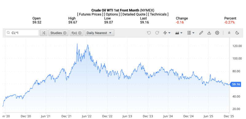Viewport: 246px width, 119px height.
Task: Open the Technicals link
Action: (158, 14)
